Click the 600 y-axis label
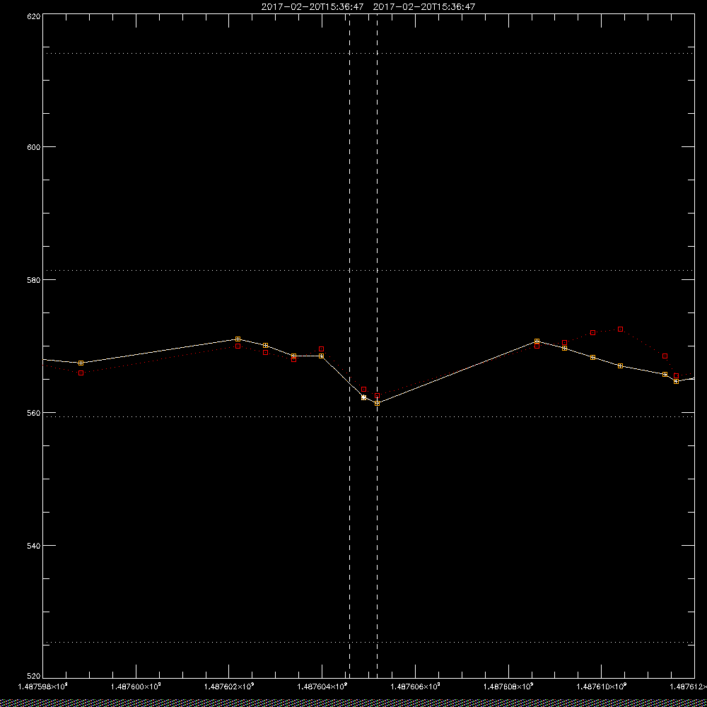The height and width of the screenshot is (707, 707). 34,147
